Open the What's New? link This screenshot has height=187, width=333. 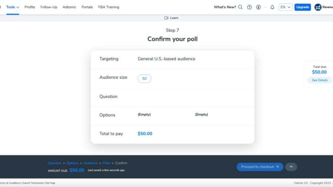(225, 7)
